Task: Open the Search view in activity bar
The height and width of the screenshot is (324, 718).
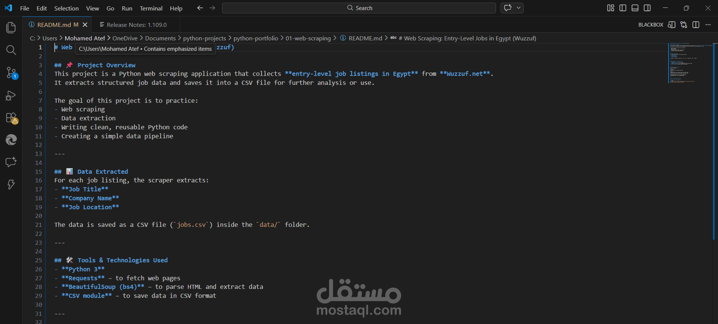Action: click(x=11, y=50)
